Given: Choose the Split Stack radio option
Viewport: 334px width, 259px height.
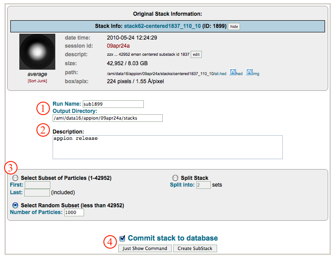Looking at the screenshot, I should click(x=175, y=178).
